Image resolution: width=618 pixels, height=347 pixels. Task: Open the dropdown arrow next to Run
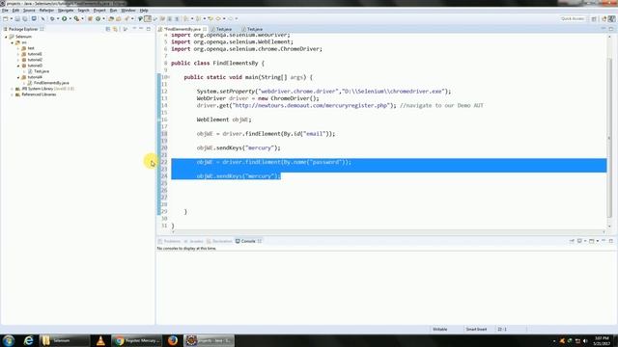click(x=70, y=18)
